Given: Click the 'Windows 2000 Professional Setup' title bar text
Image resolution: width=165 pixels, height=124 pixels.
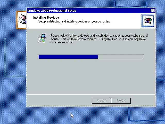Looking at the screenshot, I should click(x=52, y=11).
